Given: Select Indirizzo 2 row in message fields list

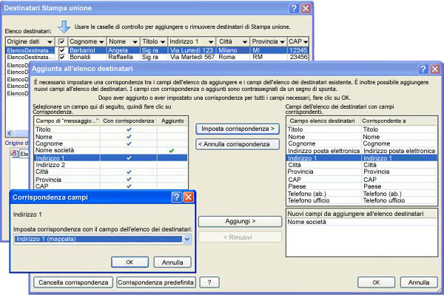Looking at the screenshot, I should 111,165.
